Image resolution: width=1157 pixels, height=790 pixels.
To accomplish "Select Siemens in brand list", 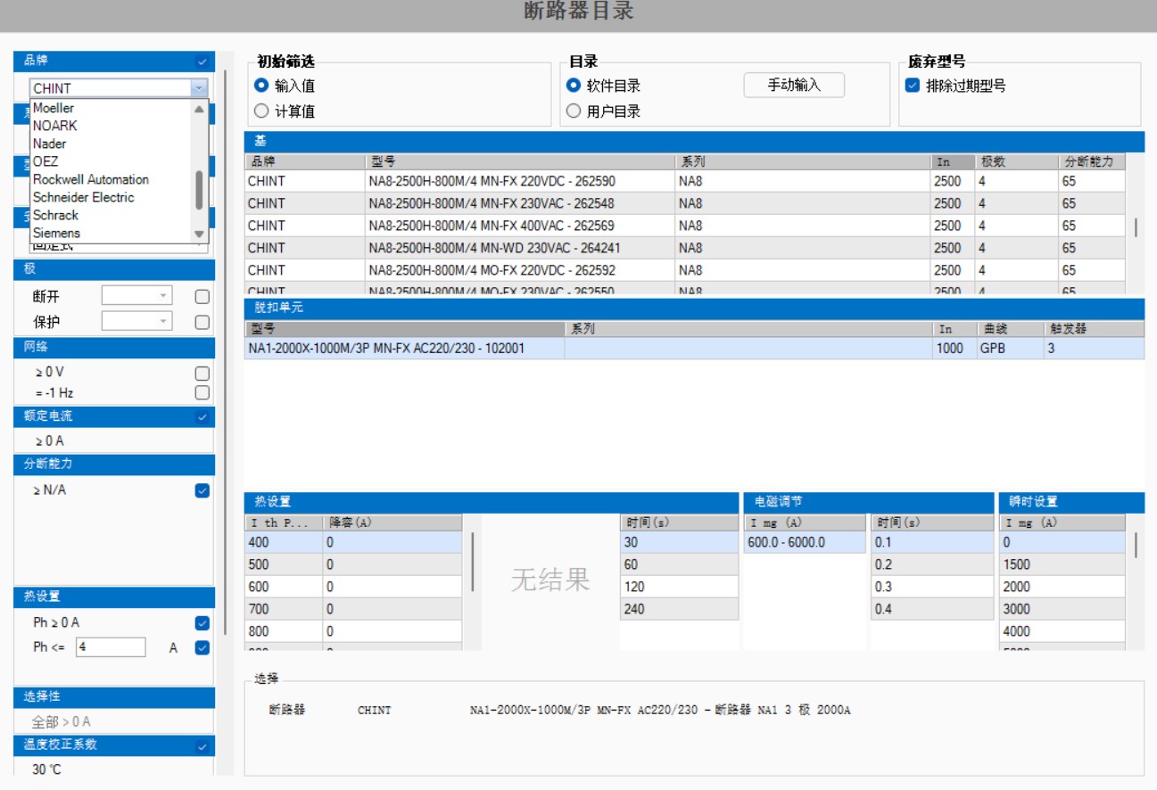I will click(x=56, y=233).
